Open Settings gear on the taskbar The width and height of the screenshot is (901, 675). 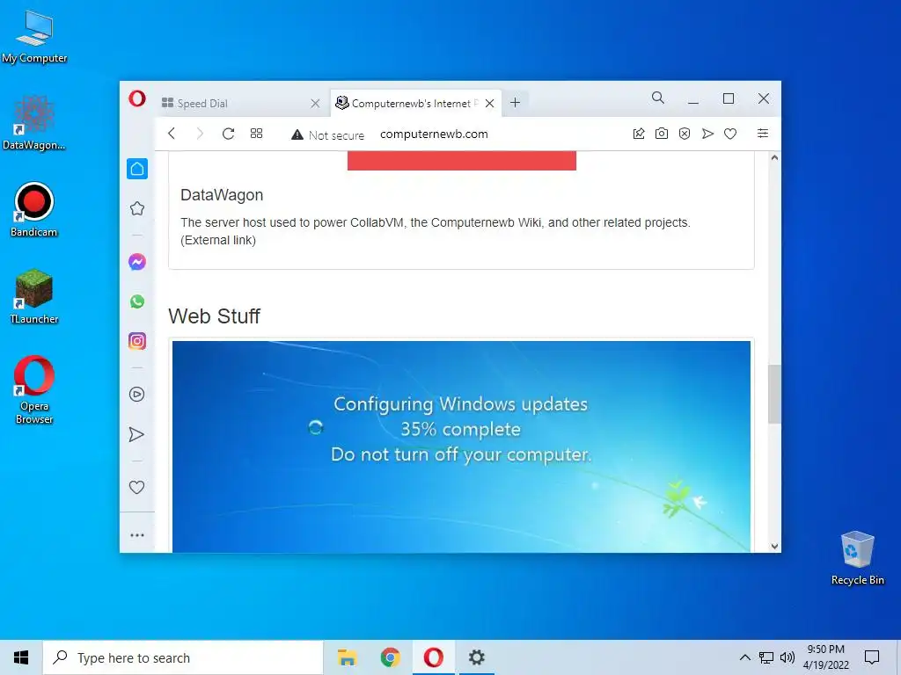click(x=476, y=657)
